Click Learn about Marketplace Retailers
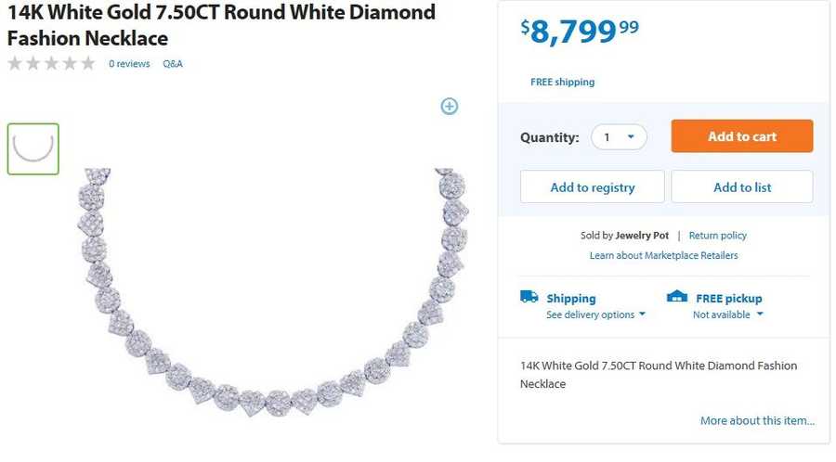836x462 pixels. (x=664, y=255)
